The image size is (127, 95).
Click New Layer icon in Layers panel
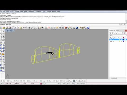(x=110, y=33)
